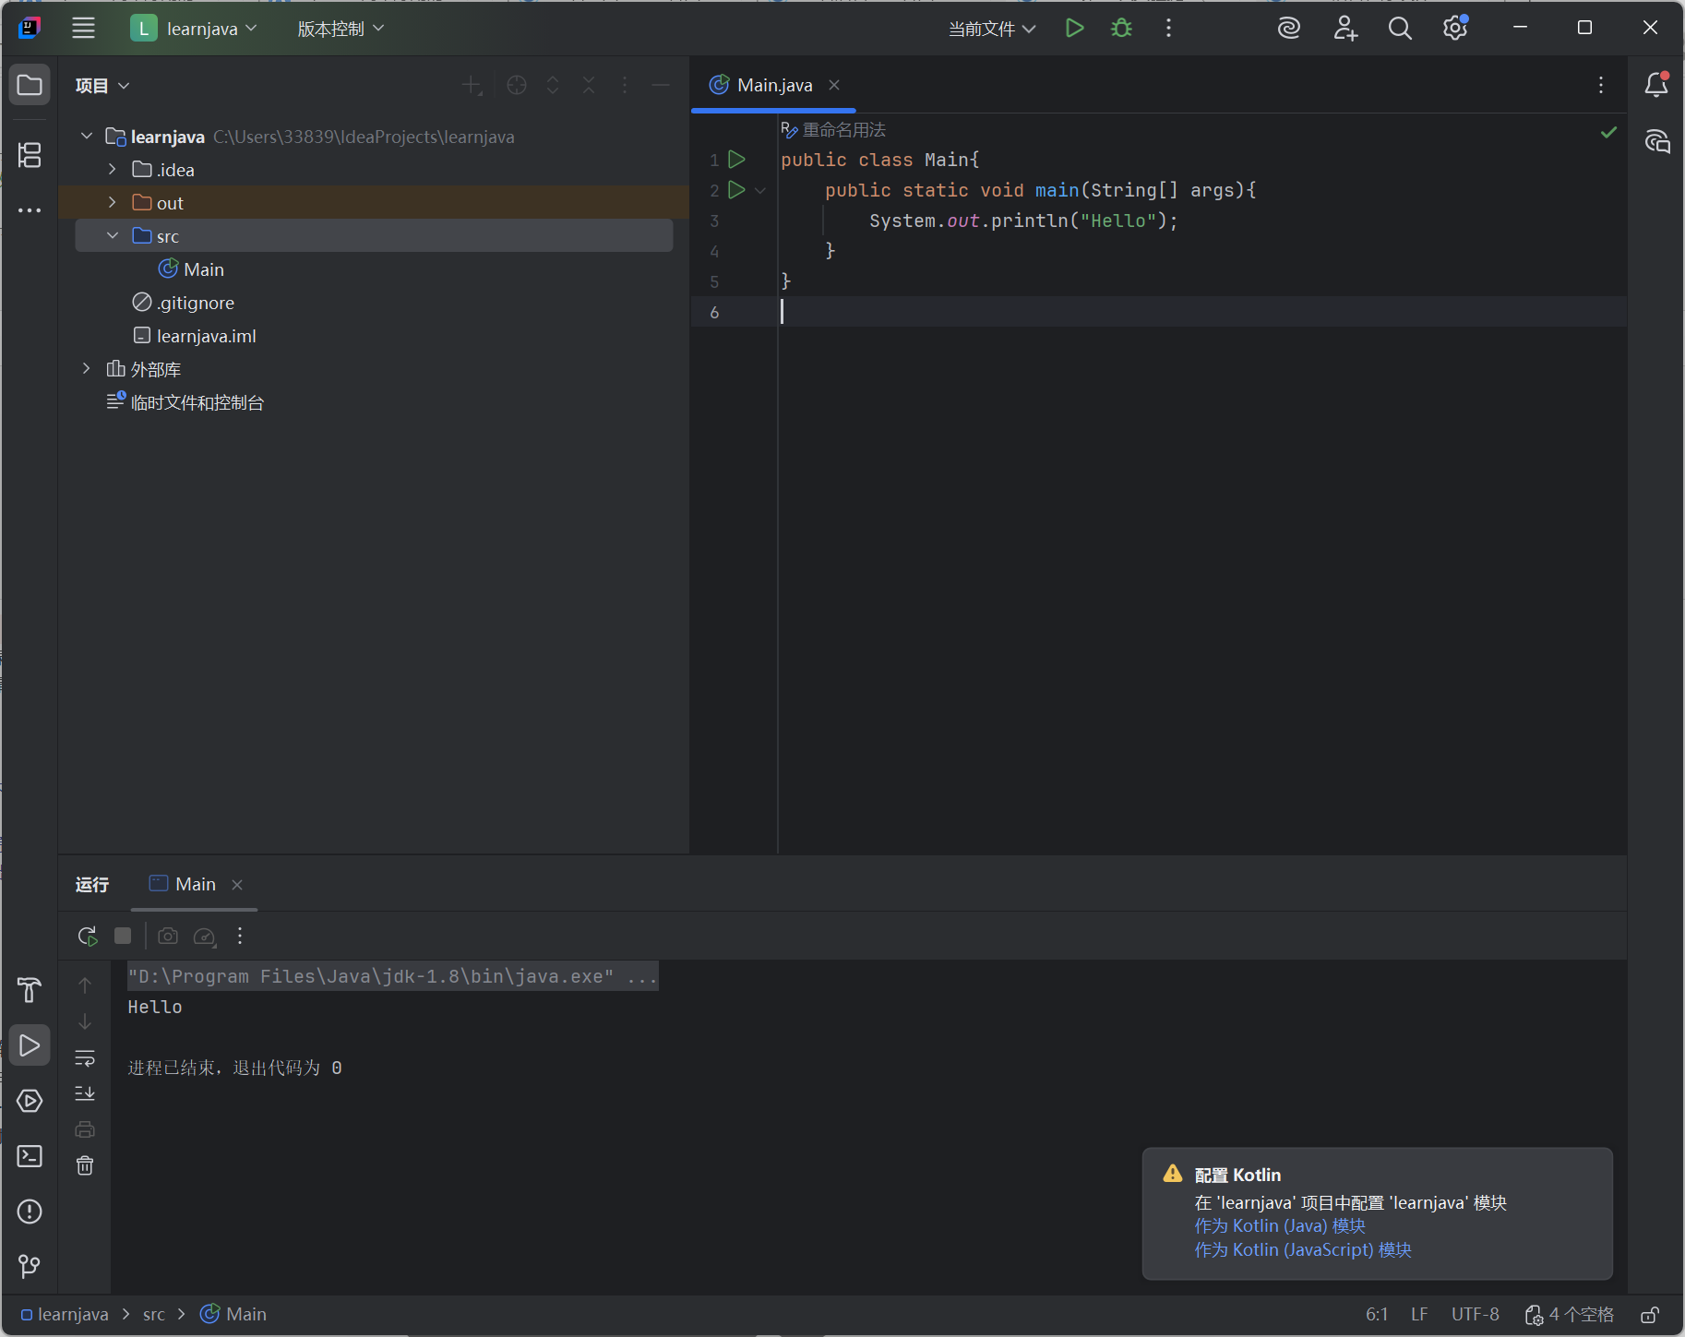Run main method from gutter line 2
The width and height of the screenshot is (1685, 1337).
point(736,190)
